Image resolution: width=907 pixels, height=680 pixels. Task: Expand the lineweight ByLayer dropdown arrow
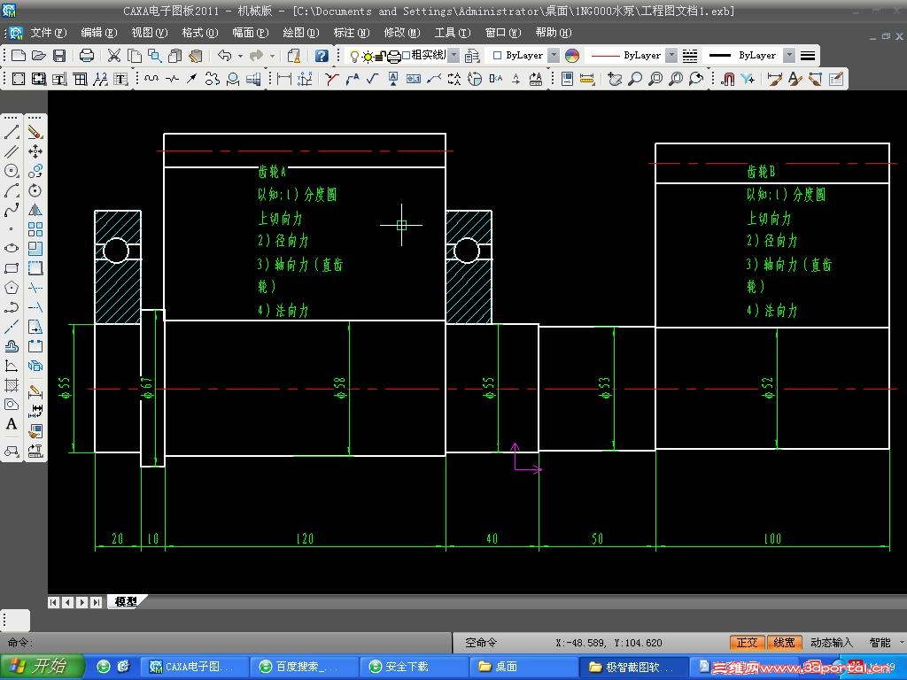tap(789, 56)
